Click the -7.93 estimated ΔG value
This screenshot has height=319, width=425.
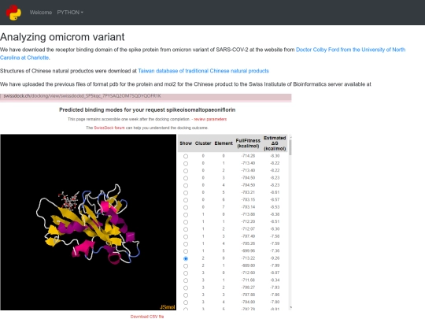pyautogui.click(x=275, y=287)
